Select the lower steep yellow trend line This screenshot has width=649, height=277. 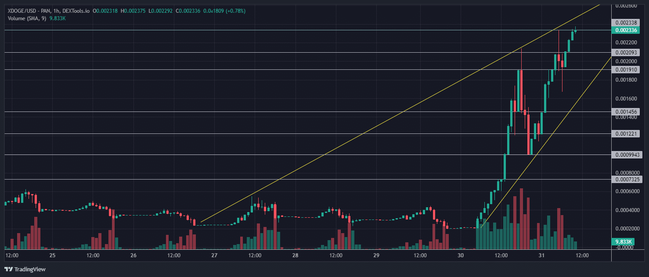[x=546, y=142]
